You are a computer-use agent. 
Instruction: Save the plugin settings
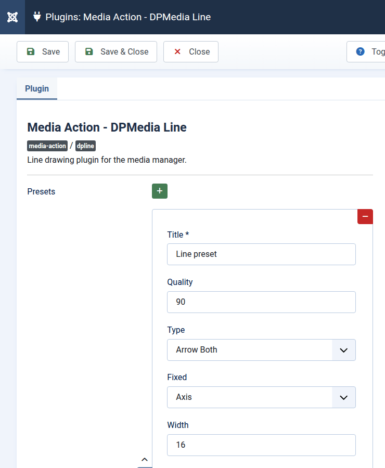[43, 52]
